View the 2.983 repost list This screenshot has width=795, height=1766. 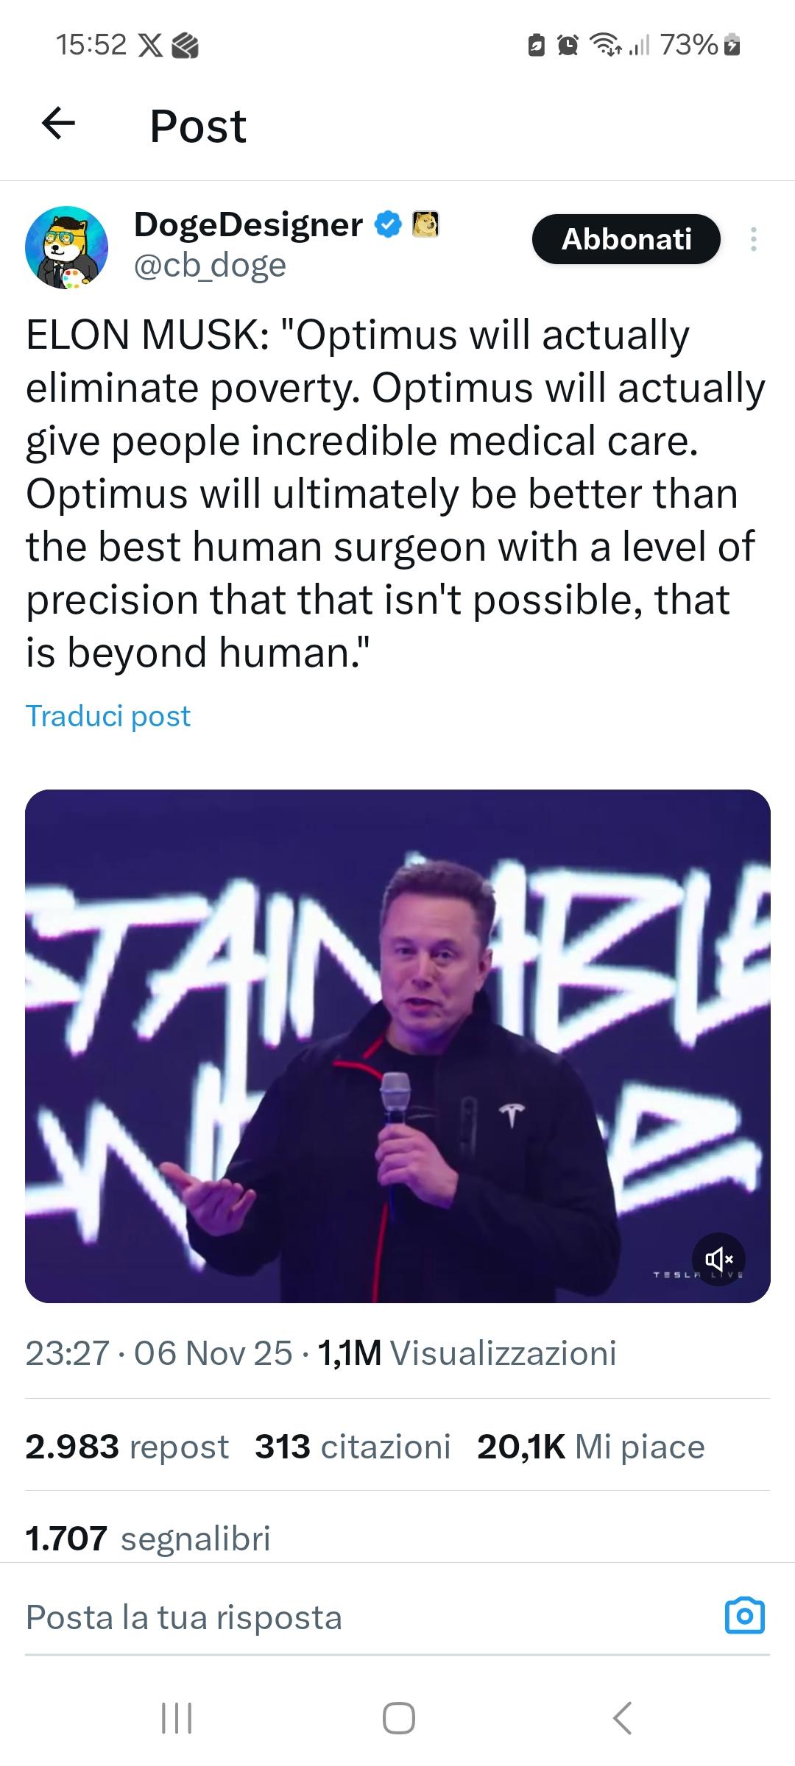point(127,1447)
